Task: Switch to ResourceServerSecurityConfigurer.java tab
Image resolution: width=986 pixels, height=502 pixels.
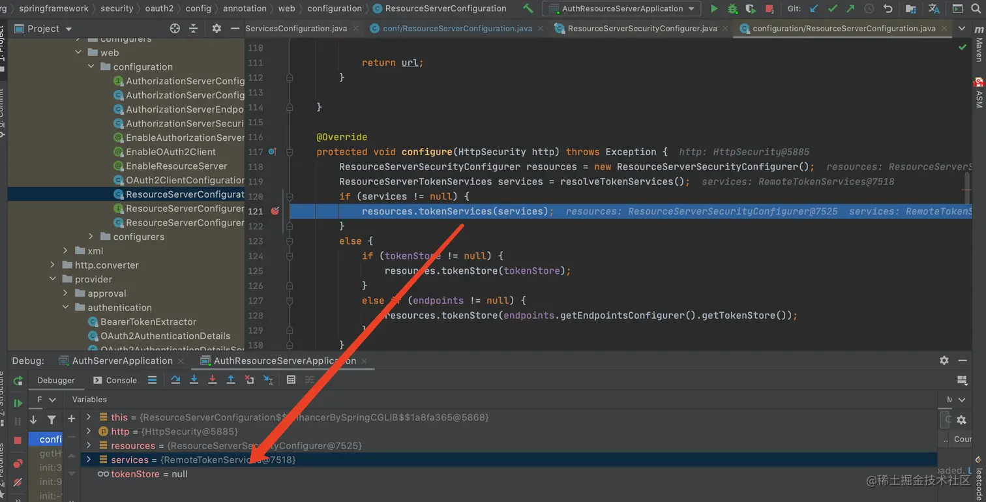Action: (642, 29)
